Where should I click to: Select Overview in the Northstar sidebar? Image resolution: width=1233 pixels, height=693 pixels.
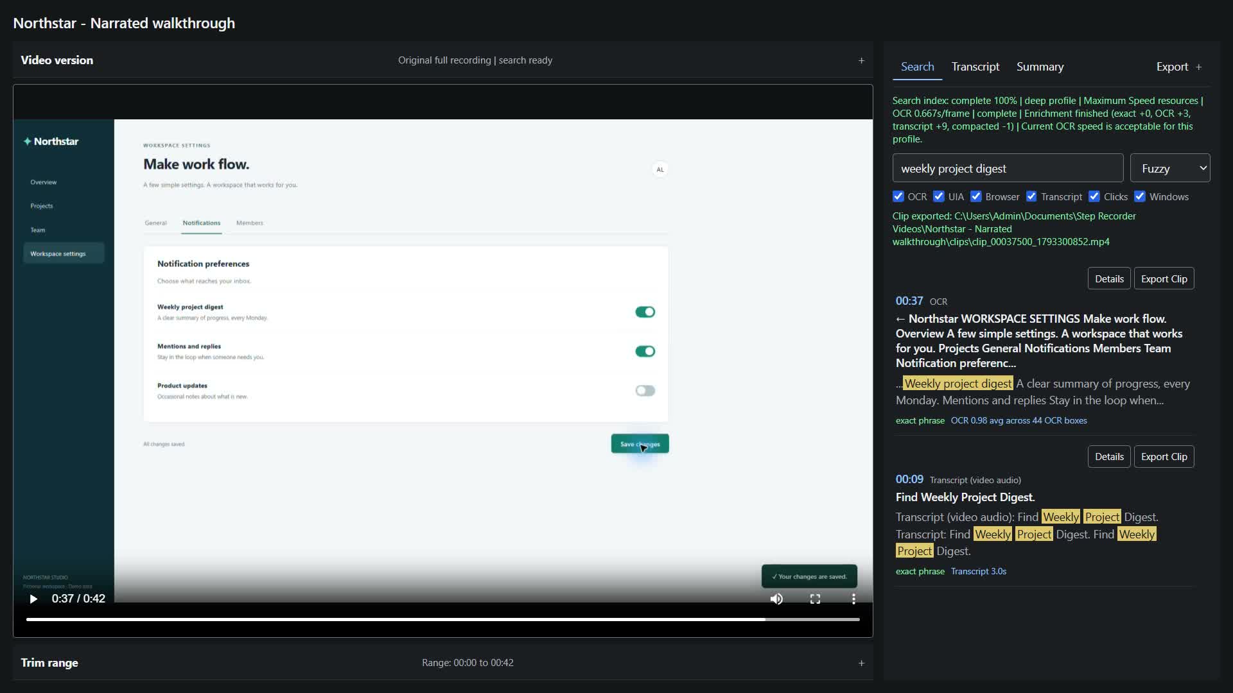pos(43,182)
